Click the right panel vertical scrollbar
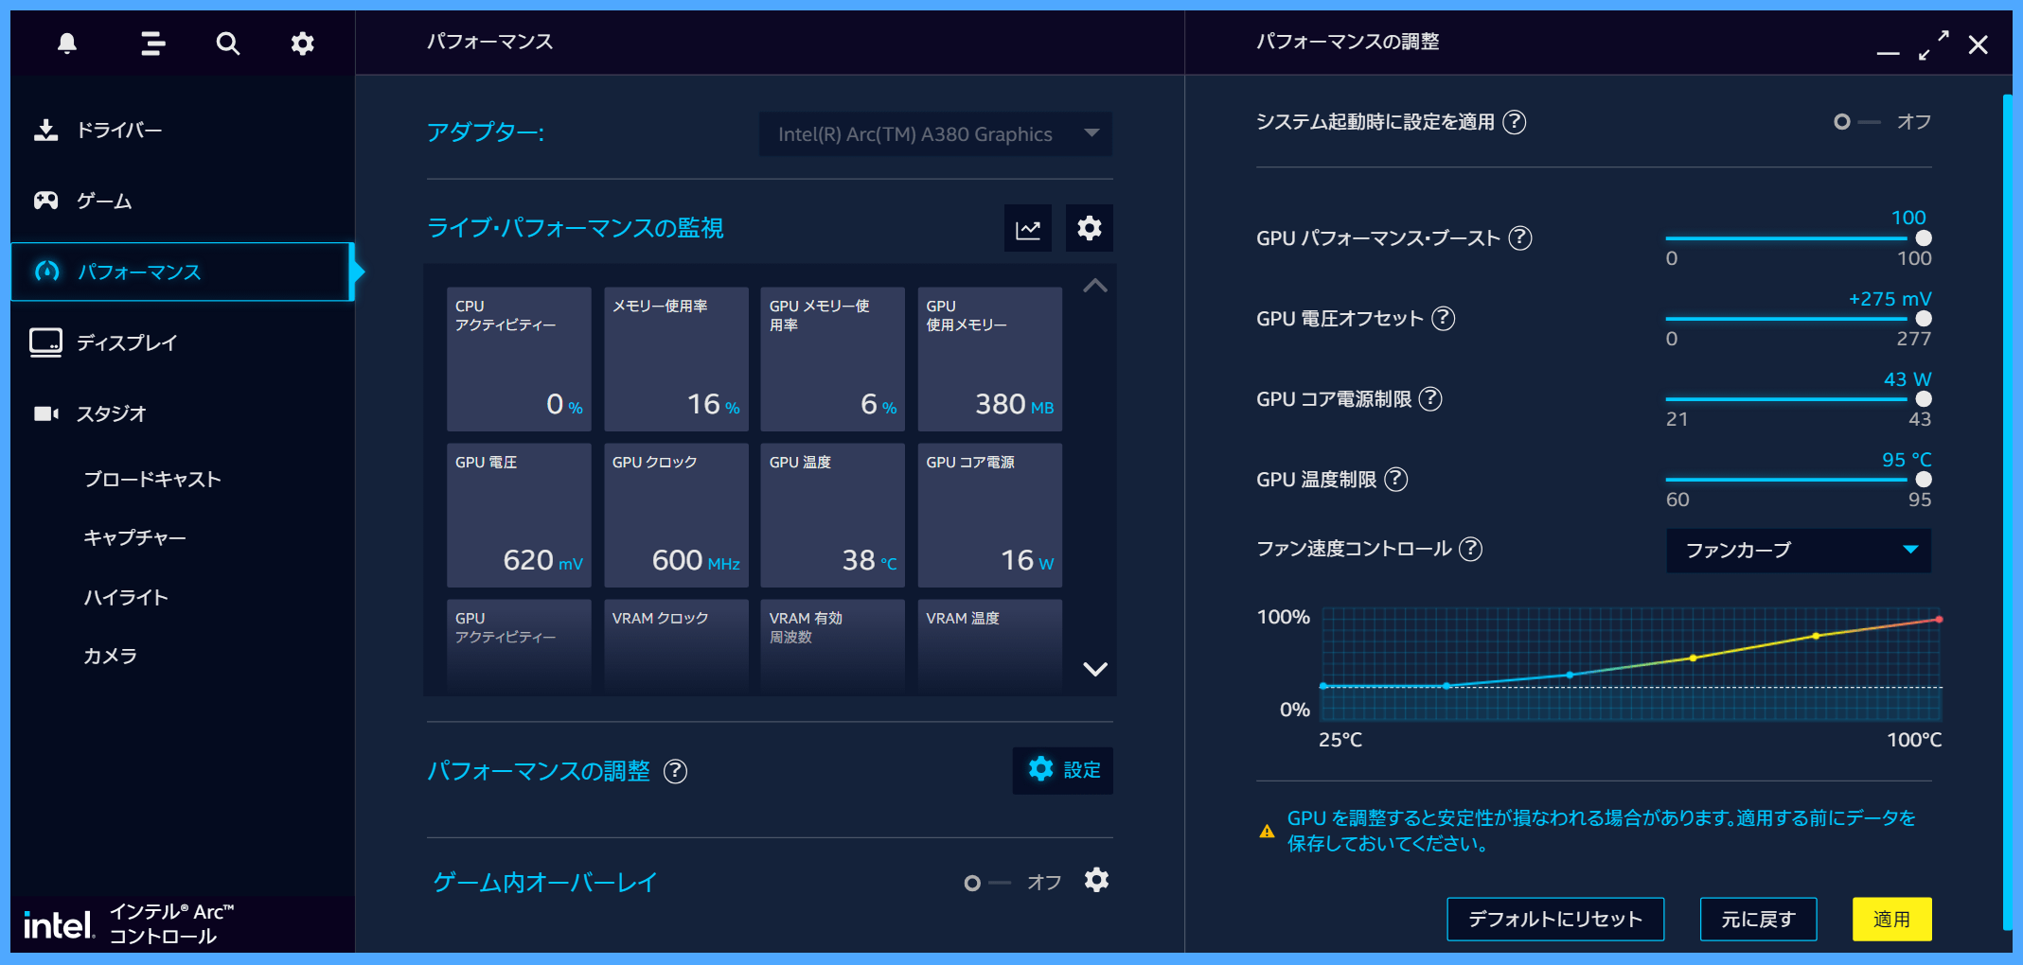The image size is (2023, 965). [x=2007, y=511]
